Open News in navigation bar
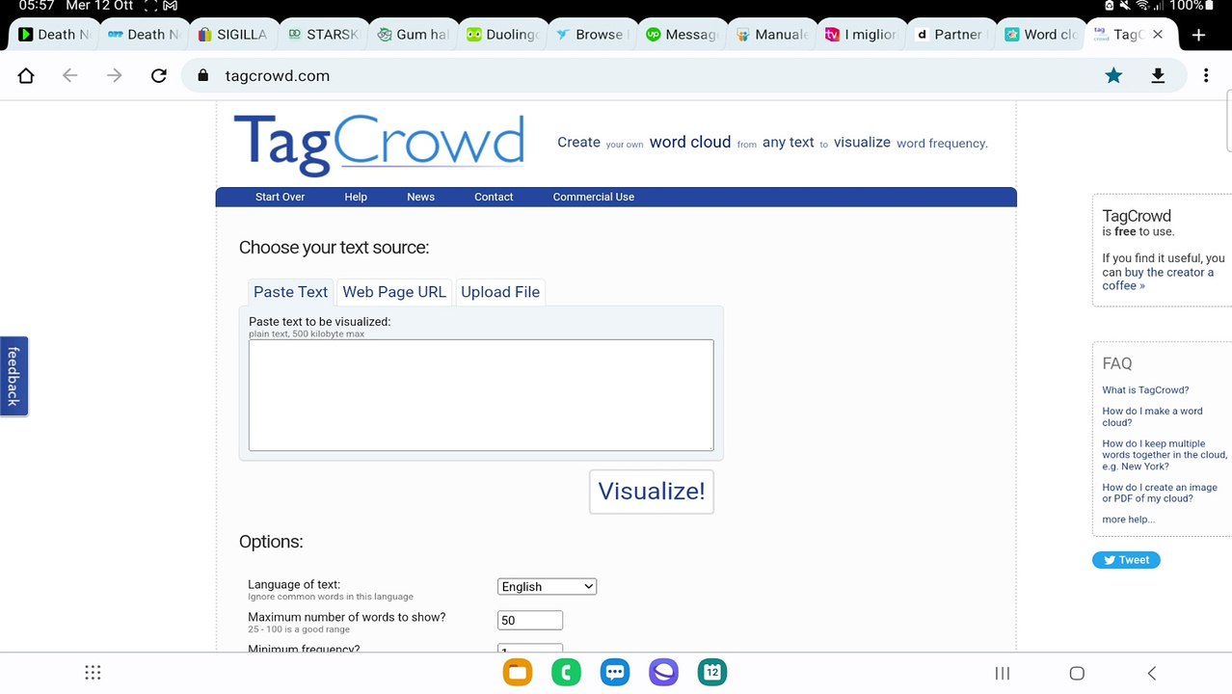Image resolution: width=1232 pixels, height=694 pixels. tap(420, 197)
